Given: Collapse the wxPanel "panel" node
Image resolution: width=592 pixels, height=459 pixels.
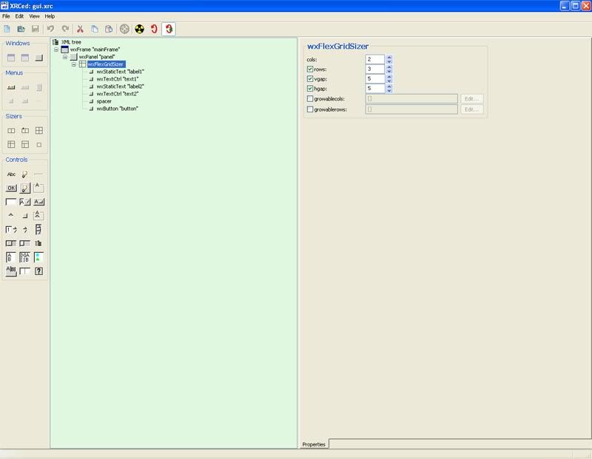Looking at the screenshot, I should [65, 57].
